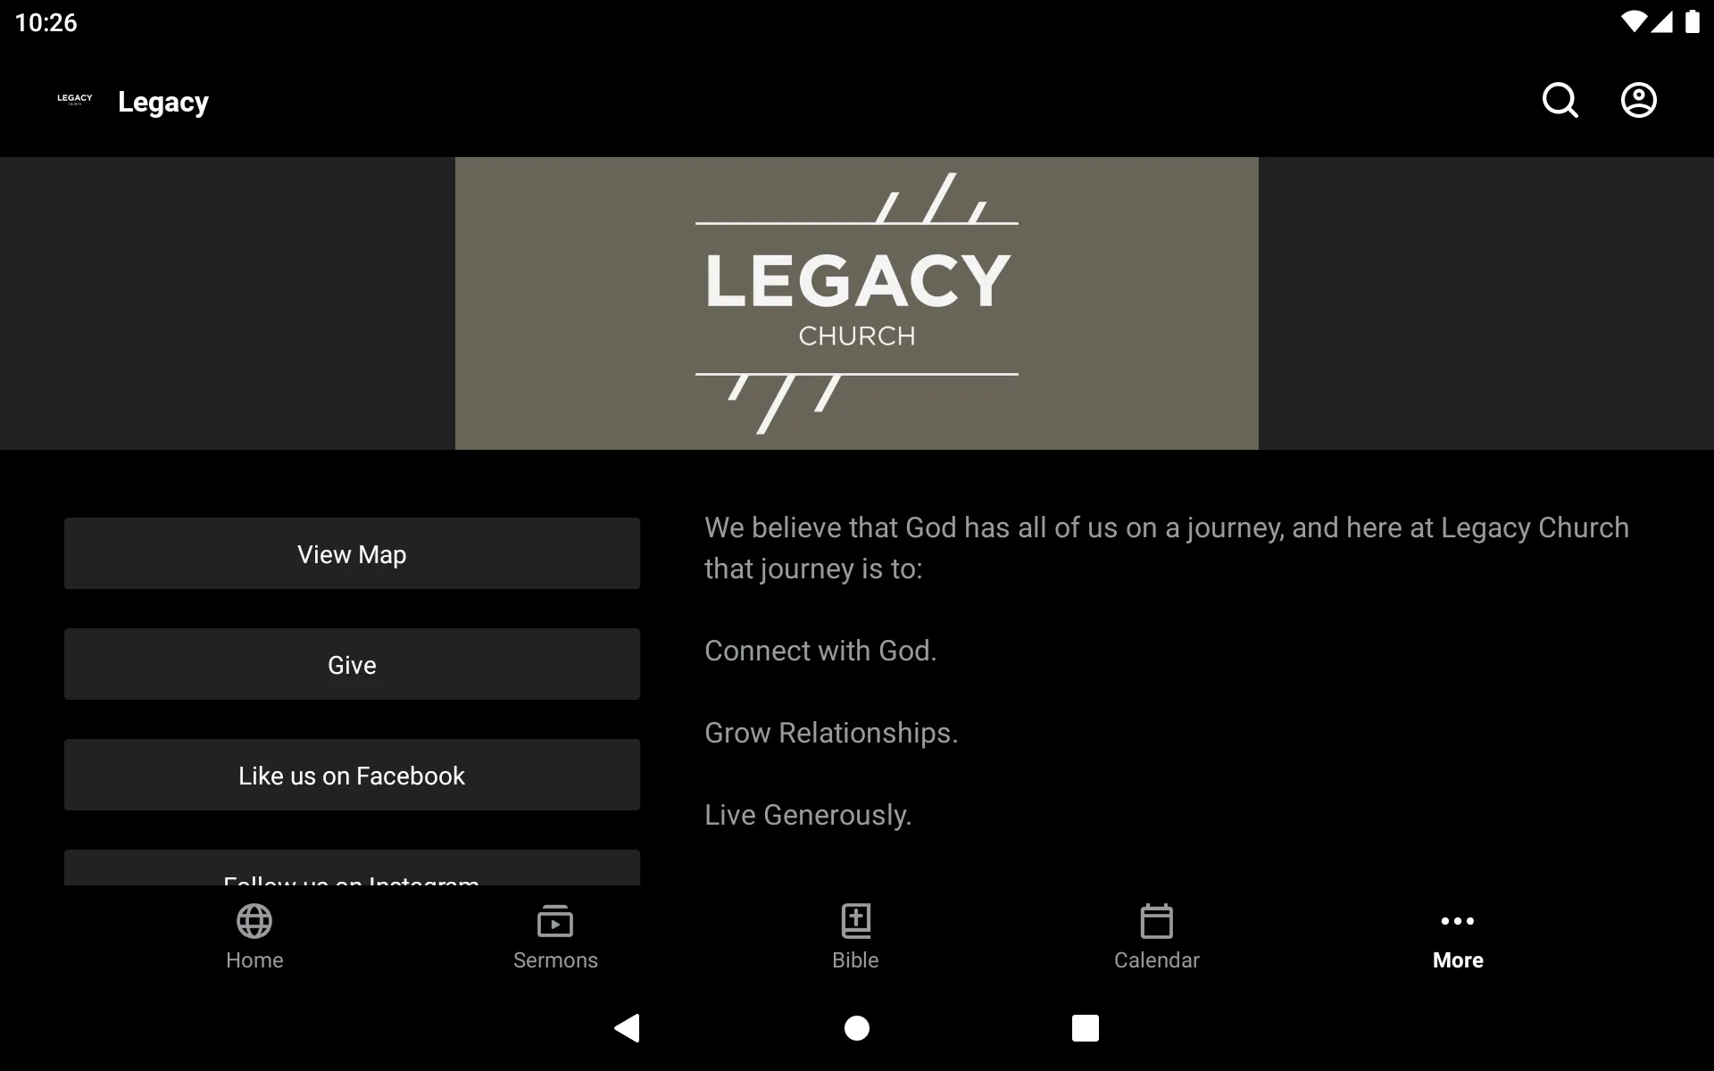
Task: Click the View Map button
Action: [352, 552]
